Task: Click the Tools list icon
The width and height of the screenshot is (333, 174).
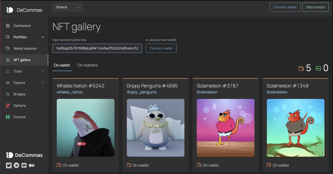Action: 8,71
